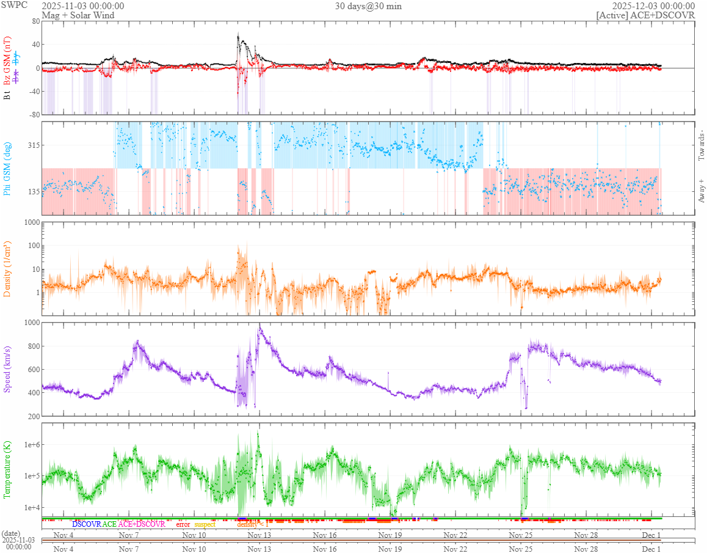Click the '1e+4' tick on the temperature axis
Screen dimensions: 707x553
[32, 507]
